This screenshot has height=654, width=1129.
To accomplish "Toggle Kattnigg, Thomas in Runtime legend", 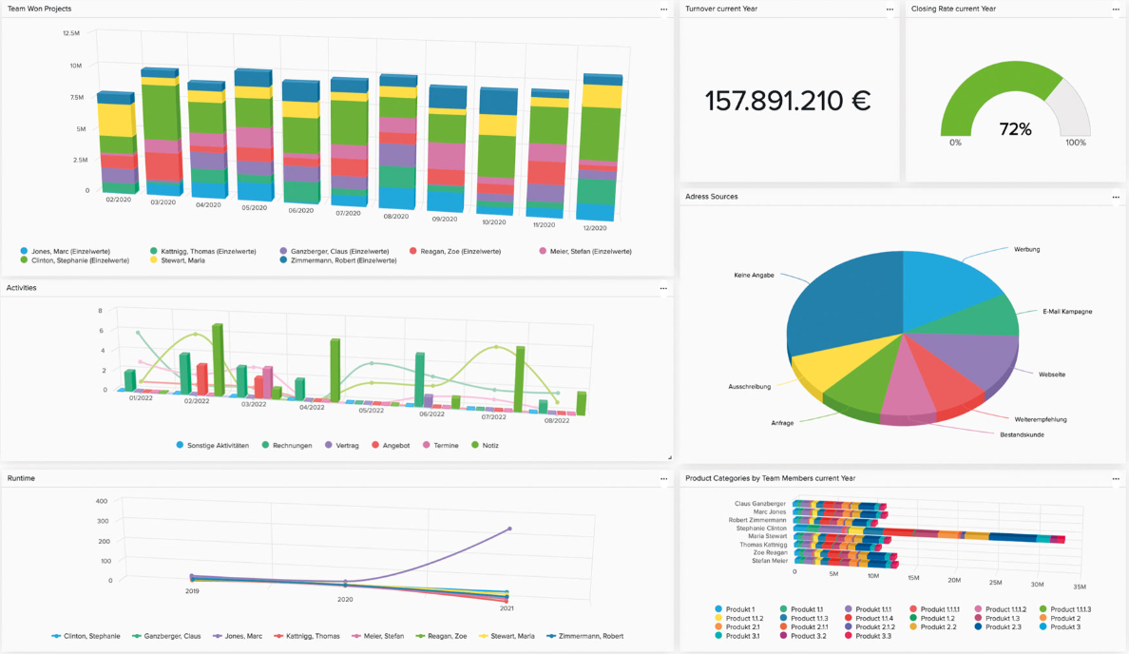I will (308, 636).
